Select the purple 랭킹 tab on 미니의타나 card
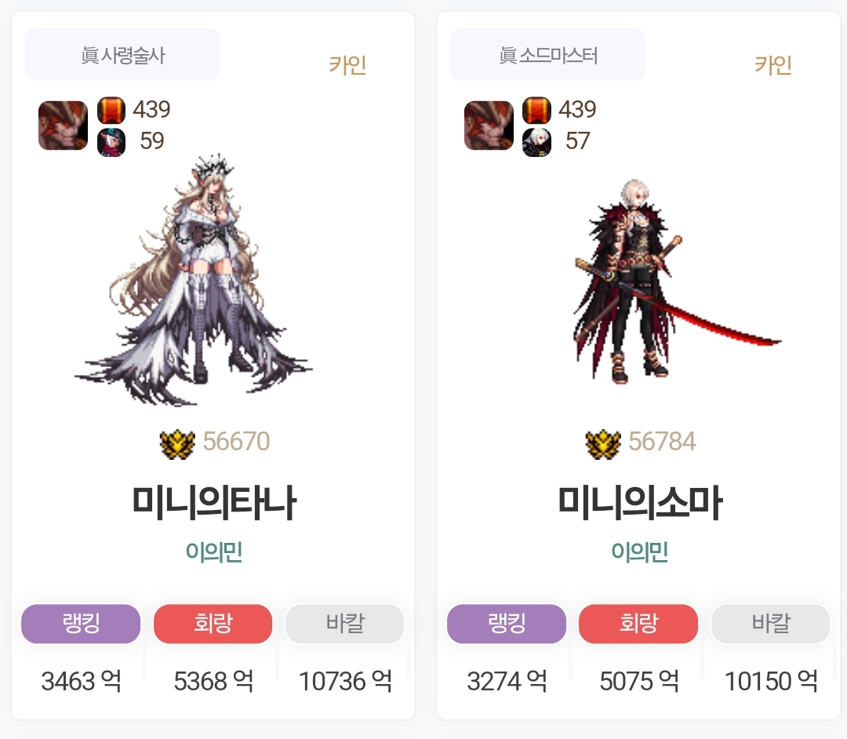 tap(81, 624)
